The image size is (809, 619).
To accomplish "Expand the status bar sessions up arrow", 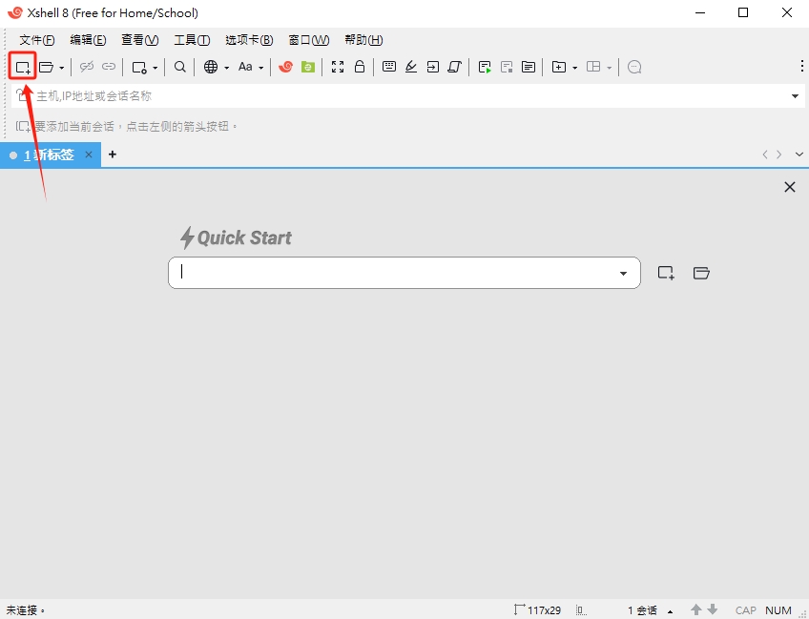I will [x=671, y=611].
